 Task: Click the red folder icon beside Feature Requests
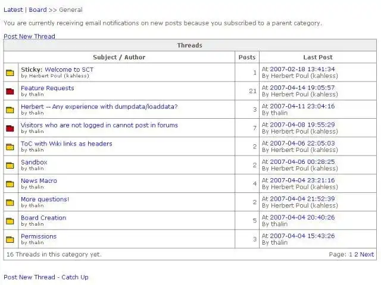pyautogui.click(x=10, y=91)
